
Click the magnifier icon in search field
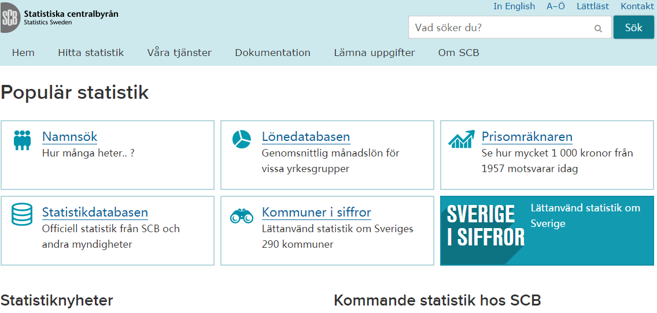coord(598,28)
